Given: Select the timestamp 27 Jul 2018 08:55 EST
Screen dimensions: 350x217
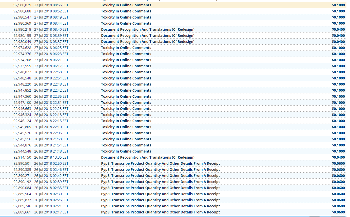Looking at the screenshot, I should [x=51, y=5].
